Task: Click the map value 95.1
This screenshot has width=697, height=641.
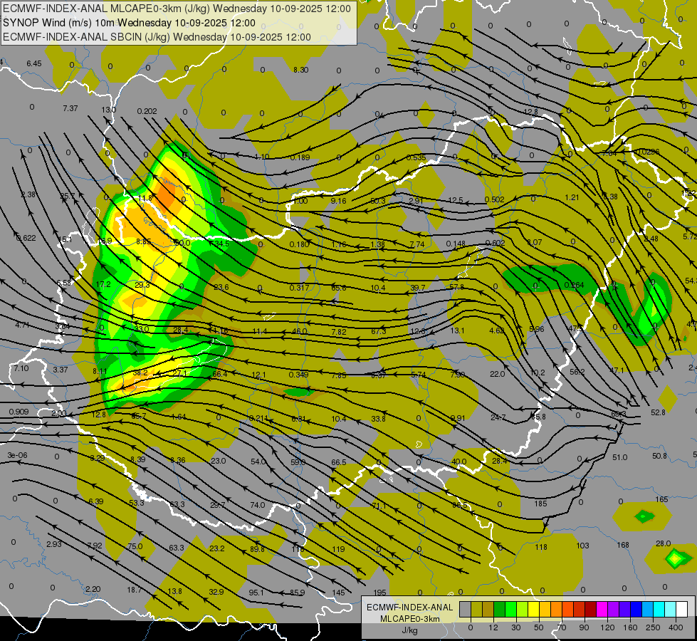Action: tap(256, 593)
